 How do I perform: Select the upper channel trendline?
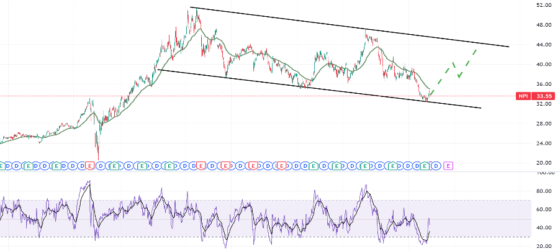click(x=348, y=27)
